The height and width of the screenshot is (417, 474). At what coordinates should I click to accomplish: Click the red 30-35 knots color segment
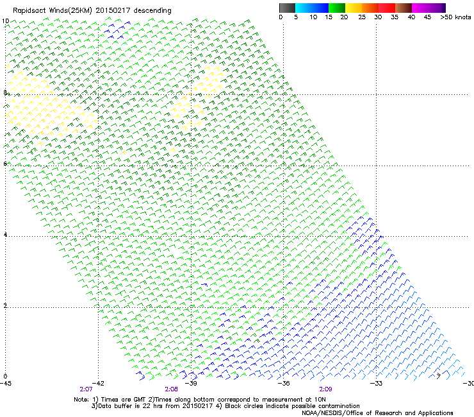(x=387, y=8)
